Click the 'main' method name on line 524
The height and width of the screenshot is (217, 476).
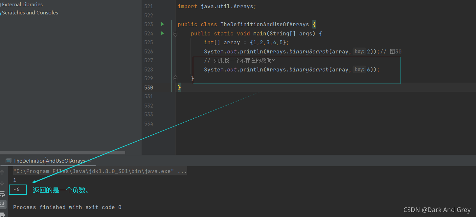pos(260,33)
